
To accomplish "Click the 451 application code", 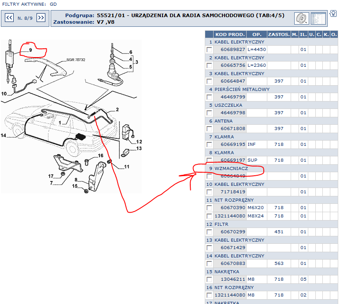I will coord(279,232).
